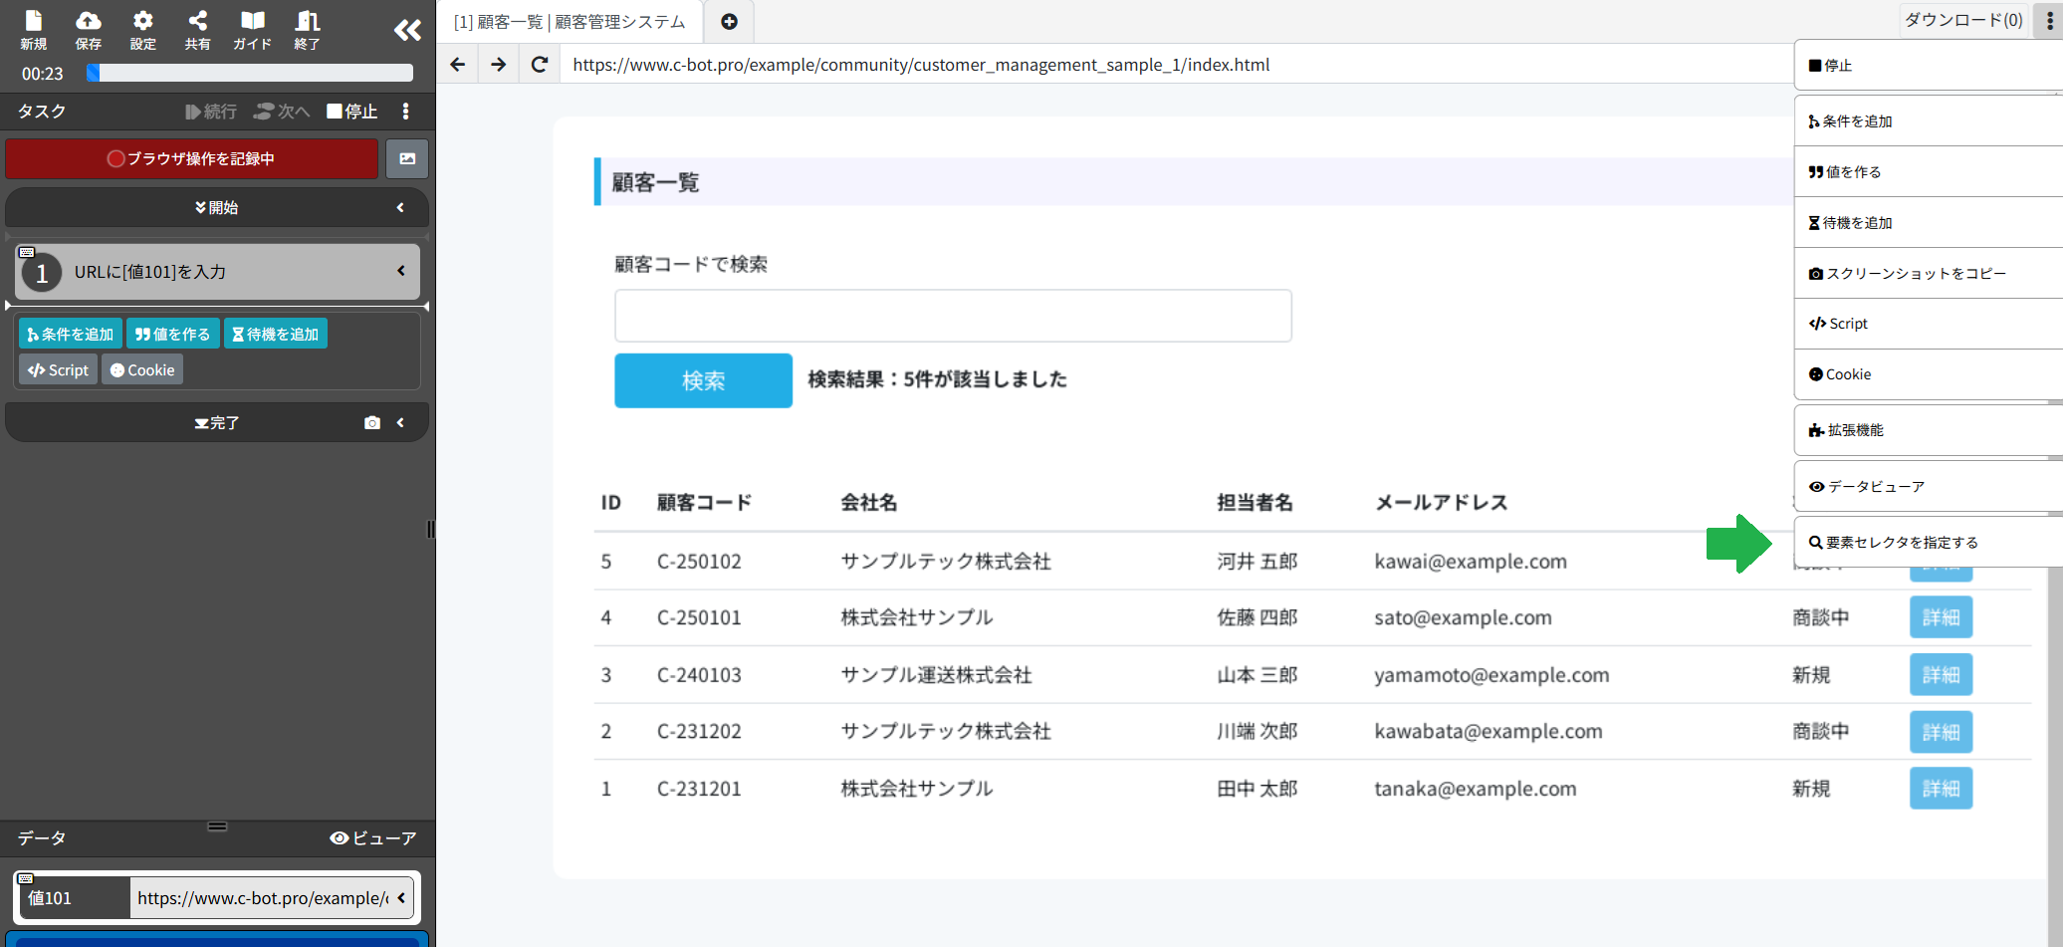Open 設定 settings gear
The width and height of the screenshot is (2063, 947).
(143, 30)
